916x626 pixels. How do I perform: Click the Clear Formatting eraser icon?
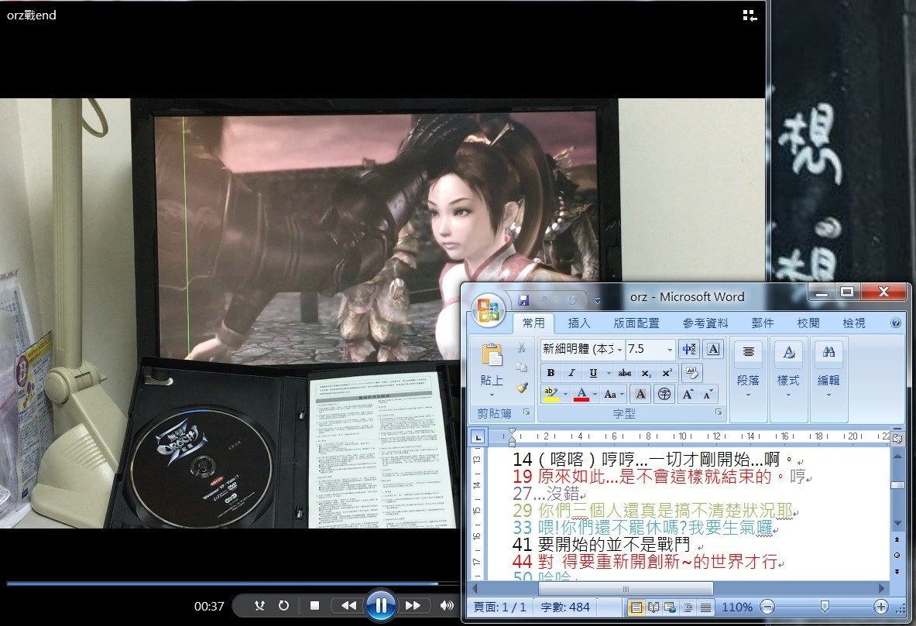(x=691, y=372)
